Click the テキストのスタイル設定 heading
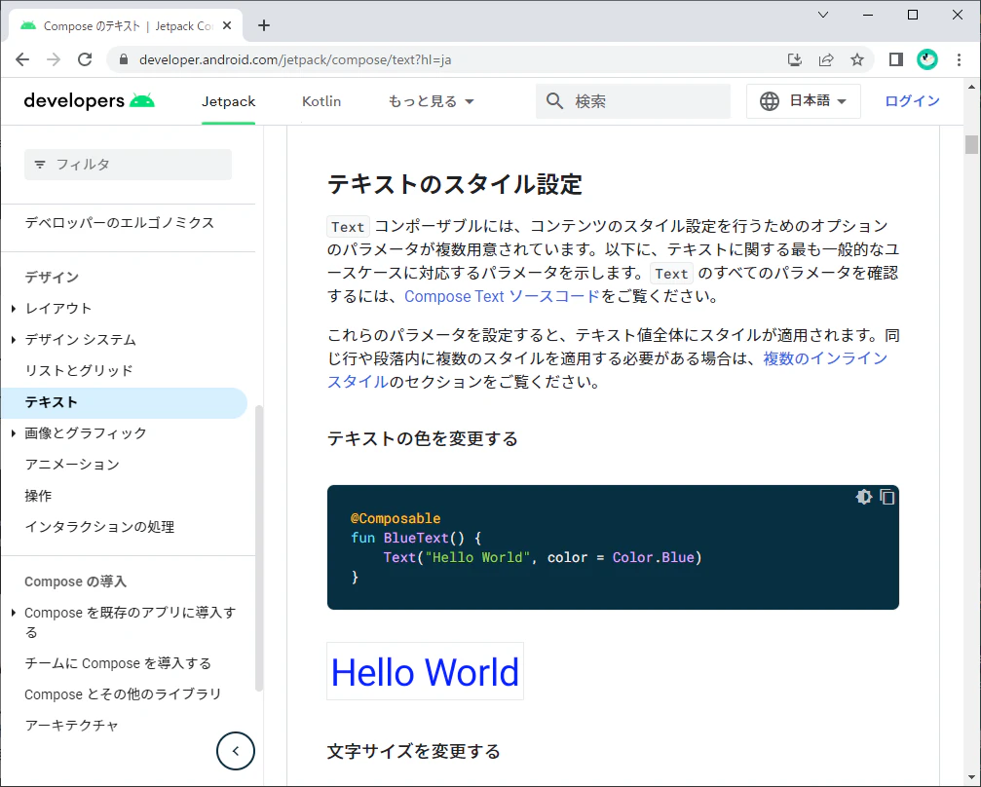The width and height of the screenshot is (981, 787). [455, 184]
